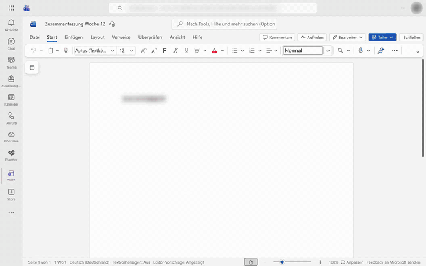Screen dimensions: 426x266
Task: Toggle bulleted list
Action: (x=235, y=50)
